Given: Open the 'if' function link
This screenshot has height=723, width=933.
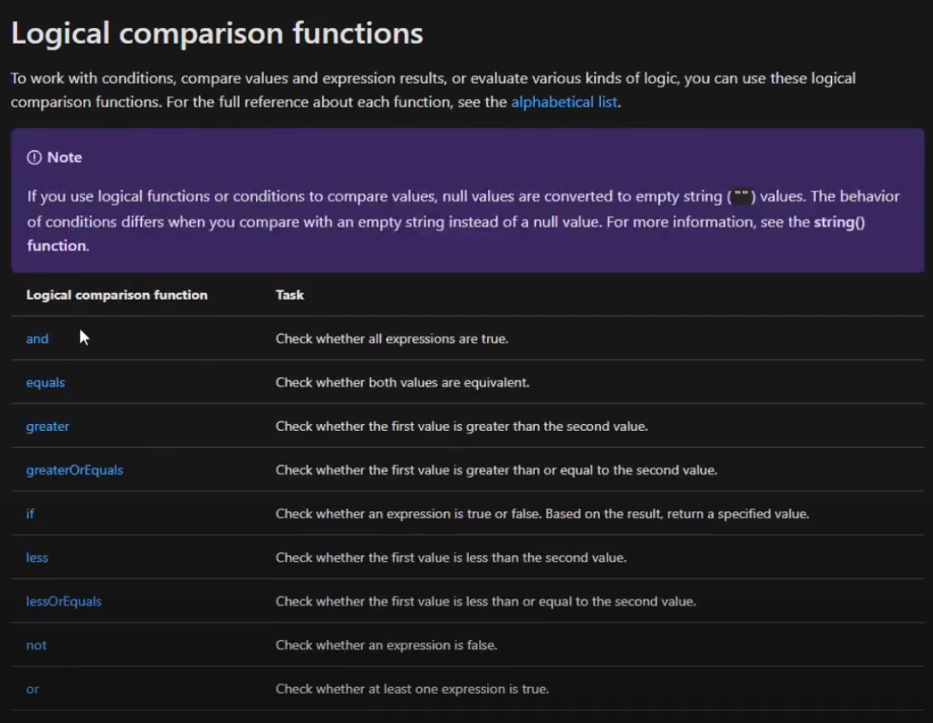Looking at the screenshot, I should pos(30,514).
